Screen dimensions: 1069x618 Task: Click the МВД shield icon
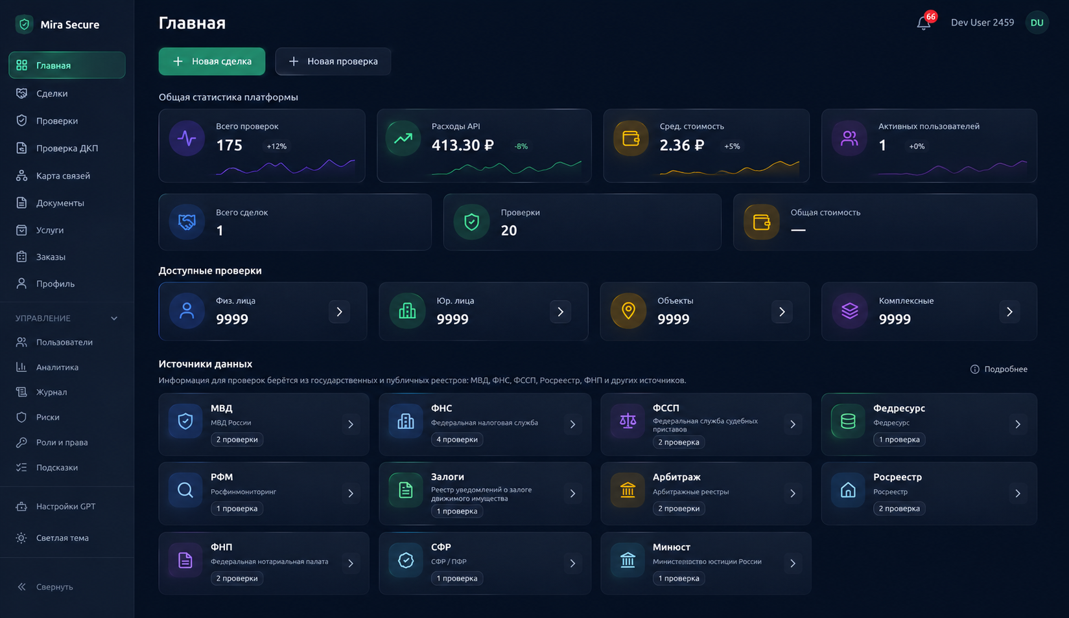(x=185, y=422)
